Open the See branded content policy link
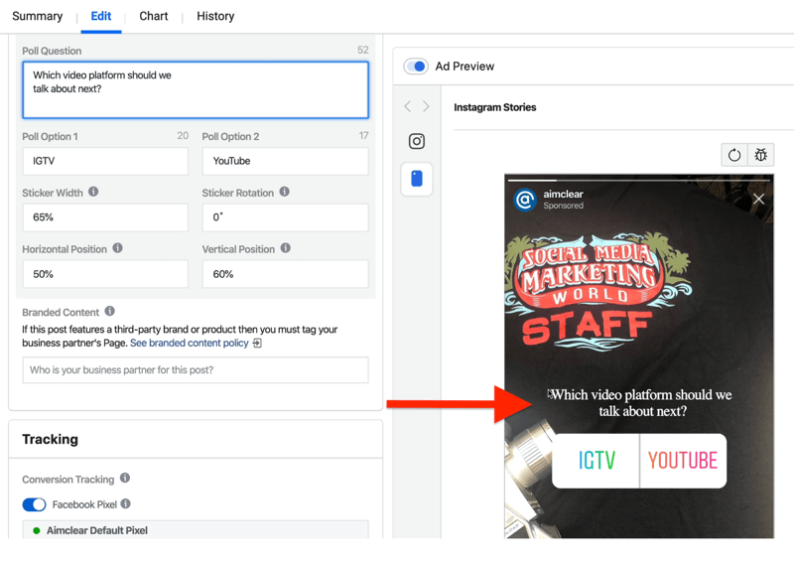794x561 pixels. pos(190,344)
